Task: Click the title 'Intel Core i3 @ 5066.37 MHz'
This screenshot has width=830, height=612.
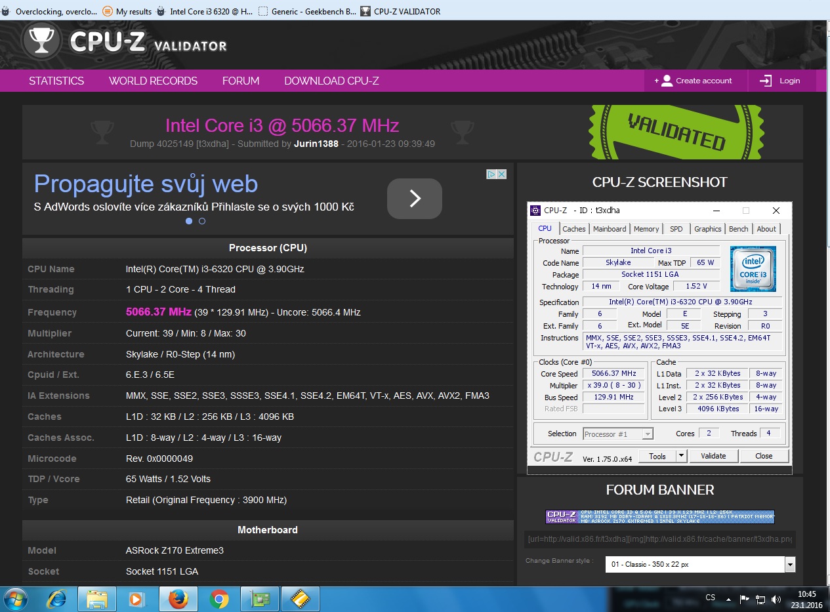Action: point(282,125)
